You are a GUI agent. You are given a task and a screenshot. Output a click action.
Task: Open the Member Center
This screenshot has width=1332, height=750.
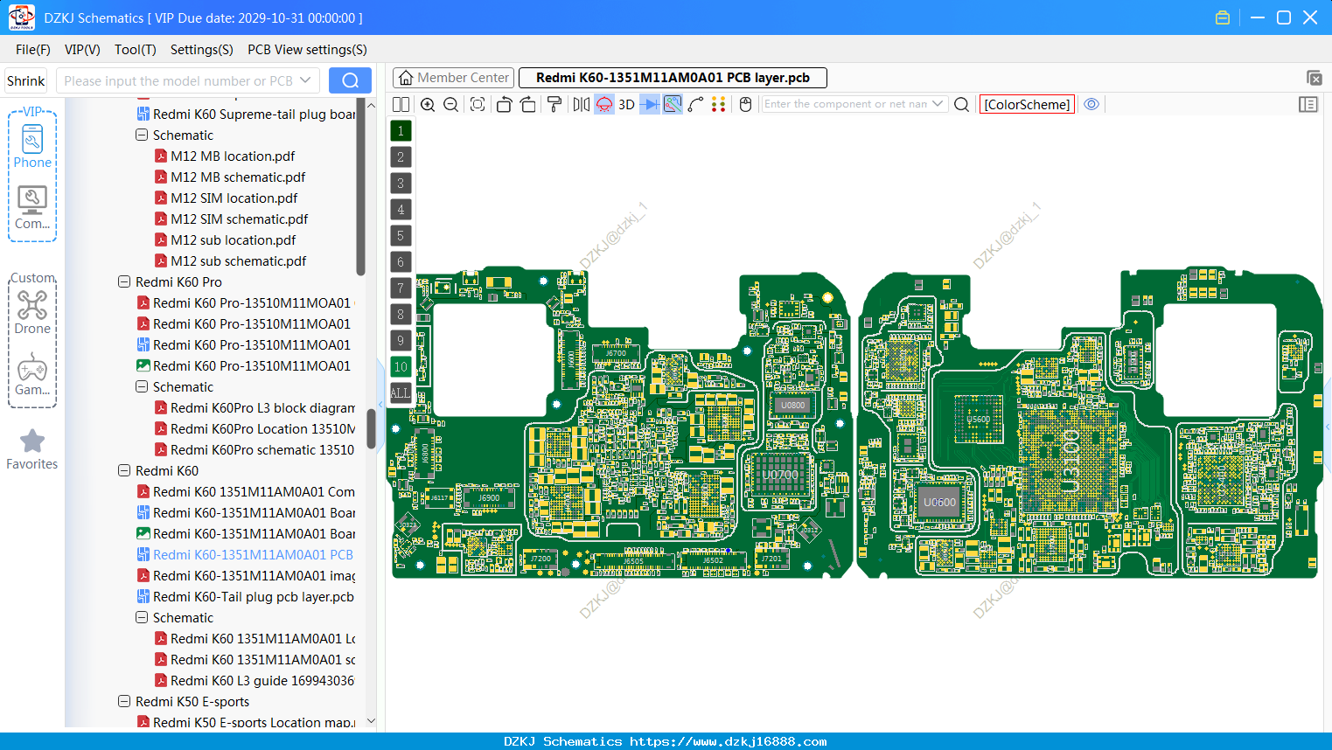point(453,78)
